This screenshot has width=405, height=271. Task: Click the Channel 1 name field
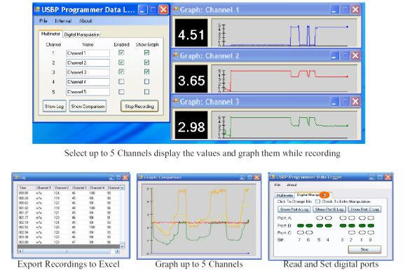(x=88, y=53)
